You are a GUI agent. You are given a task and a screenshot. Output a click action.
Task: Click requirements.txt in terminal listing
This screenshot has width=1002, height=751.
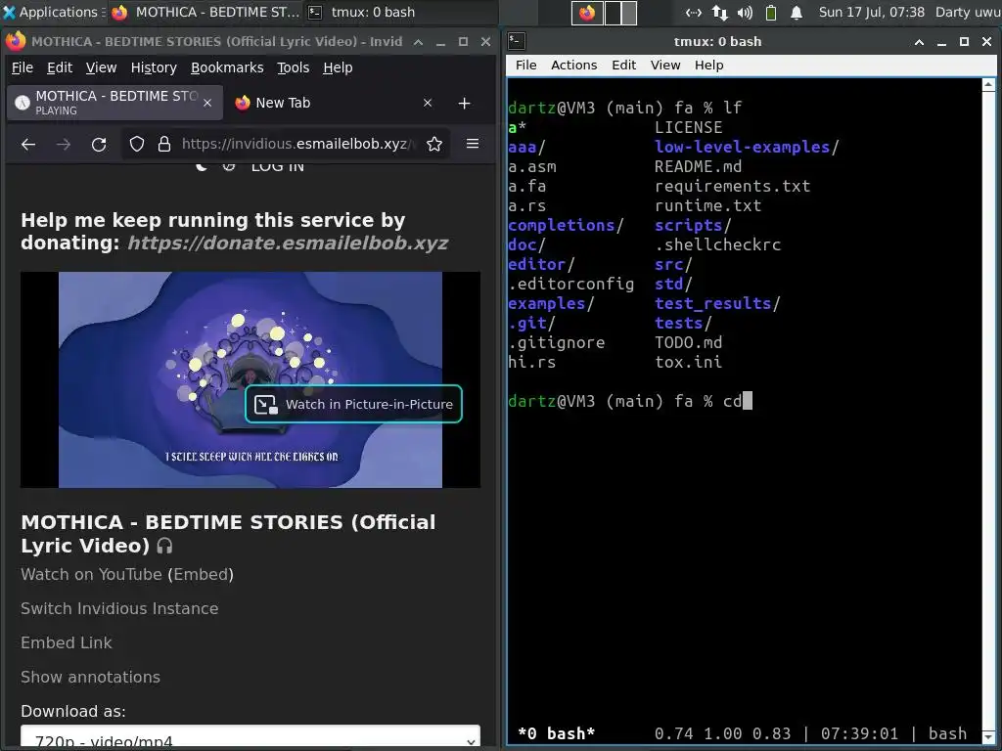(732, 187)
